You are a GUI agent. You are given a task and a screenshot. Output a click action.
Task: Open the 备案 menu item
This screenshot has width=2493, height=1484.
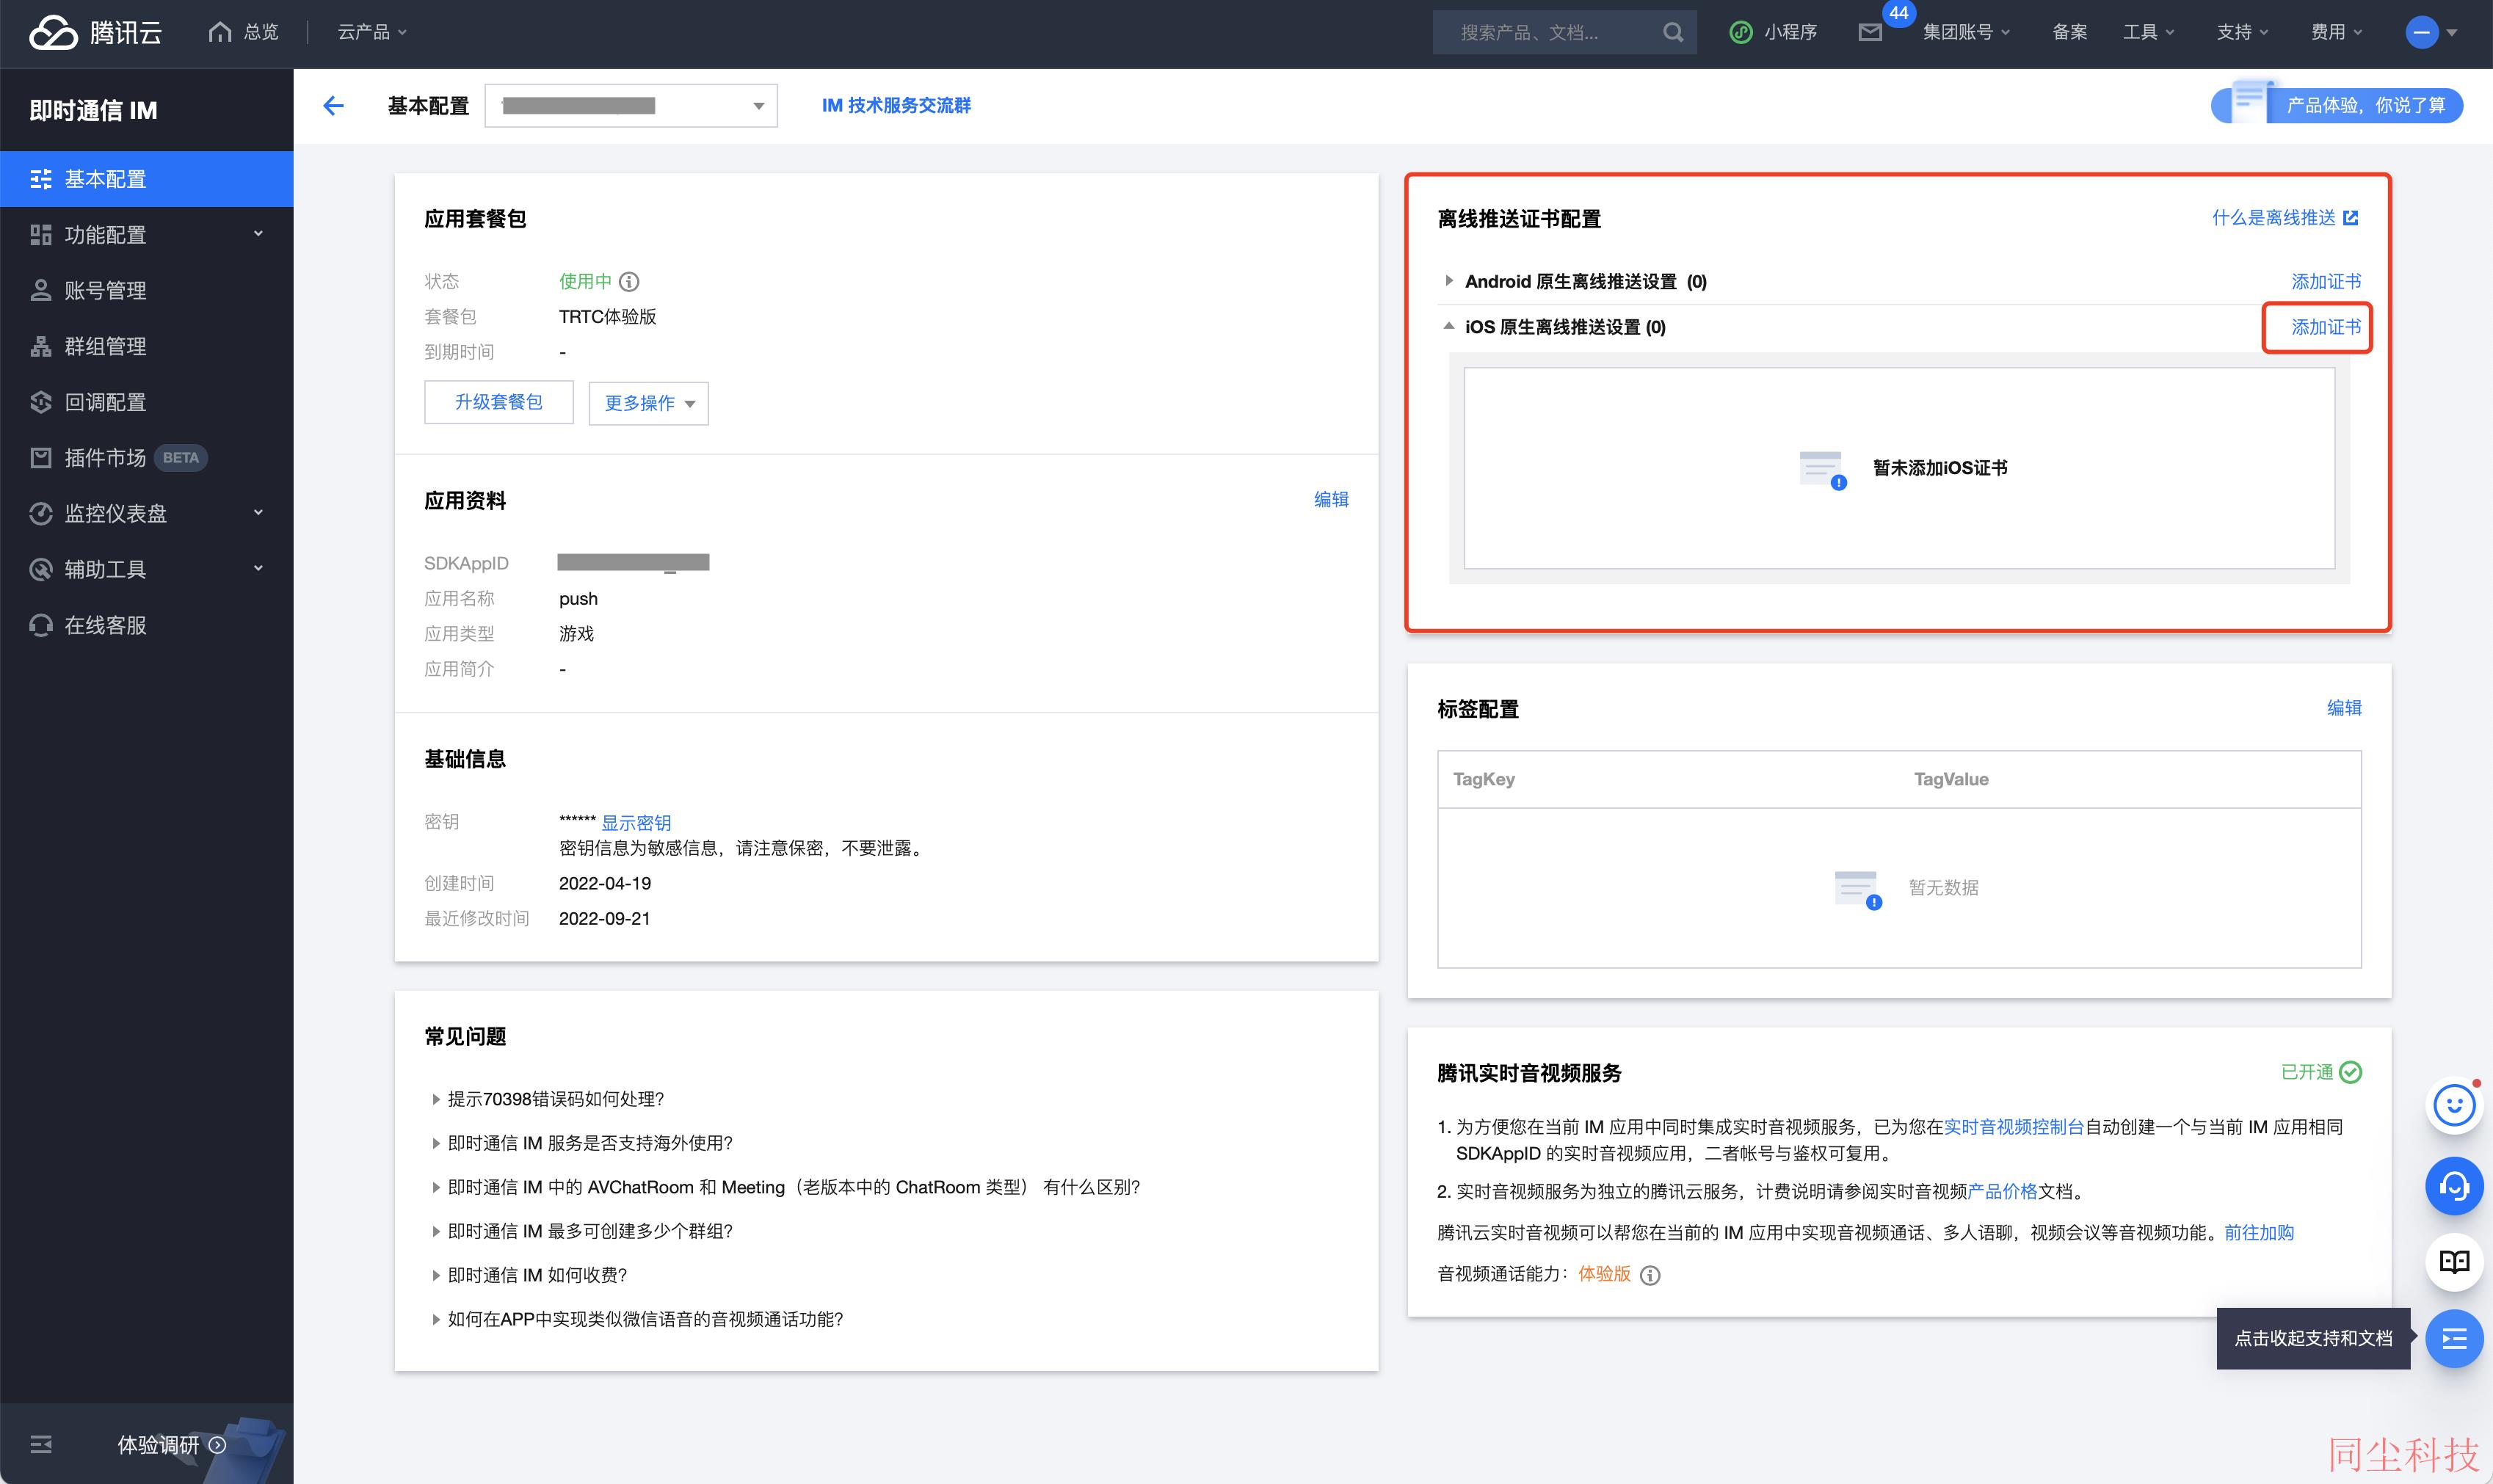click(x=2069, y=32)
